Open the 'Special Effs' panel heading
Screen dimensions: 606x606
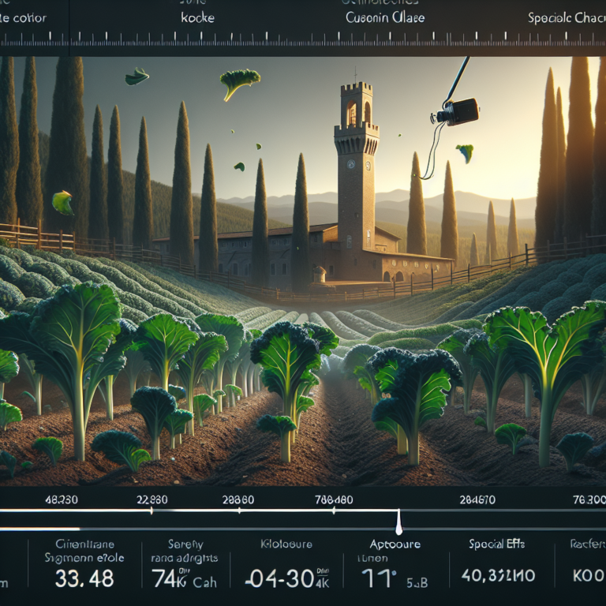pyautogui.click(x=496, y=544)
